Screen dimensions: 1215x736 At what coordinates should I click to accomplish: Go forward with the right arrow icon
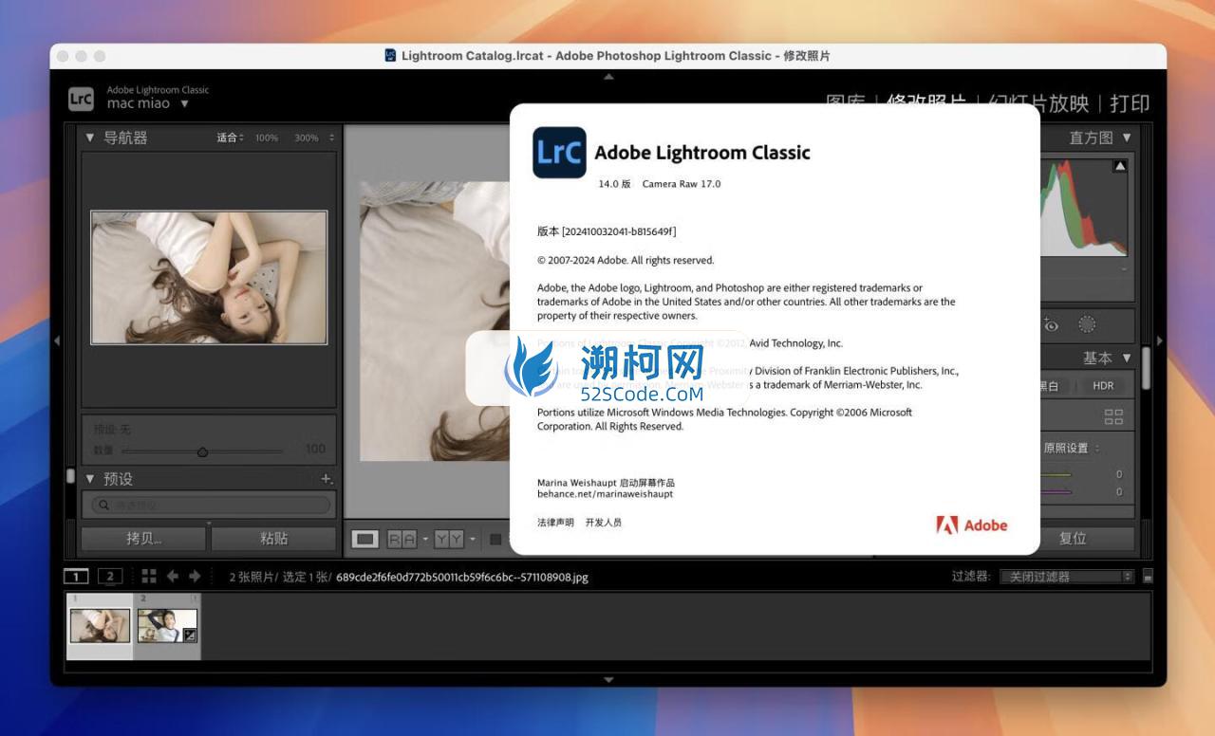[195, 576]
